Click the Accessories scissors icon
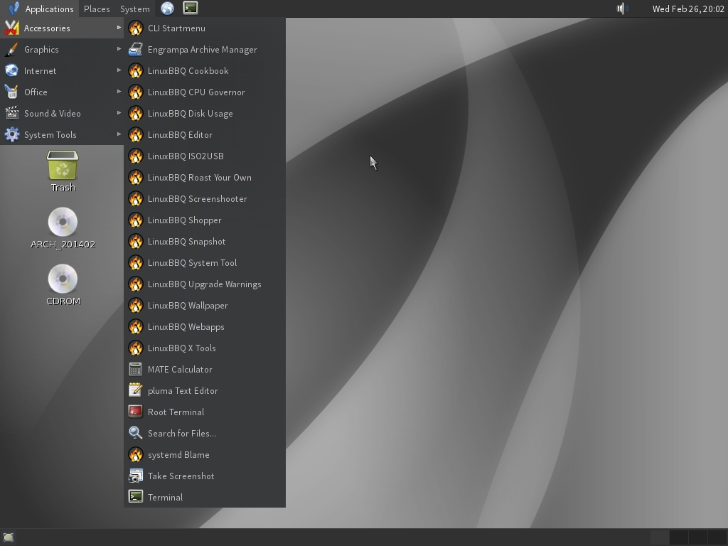 tap(11, 28)
